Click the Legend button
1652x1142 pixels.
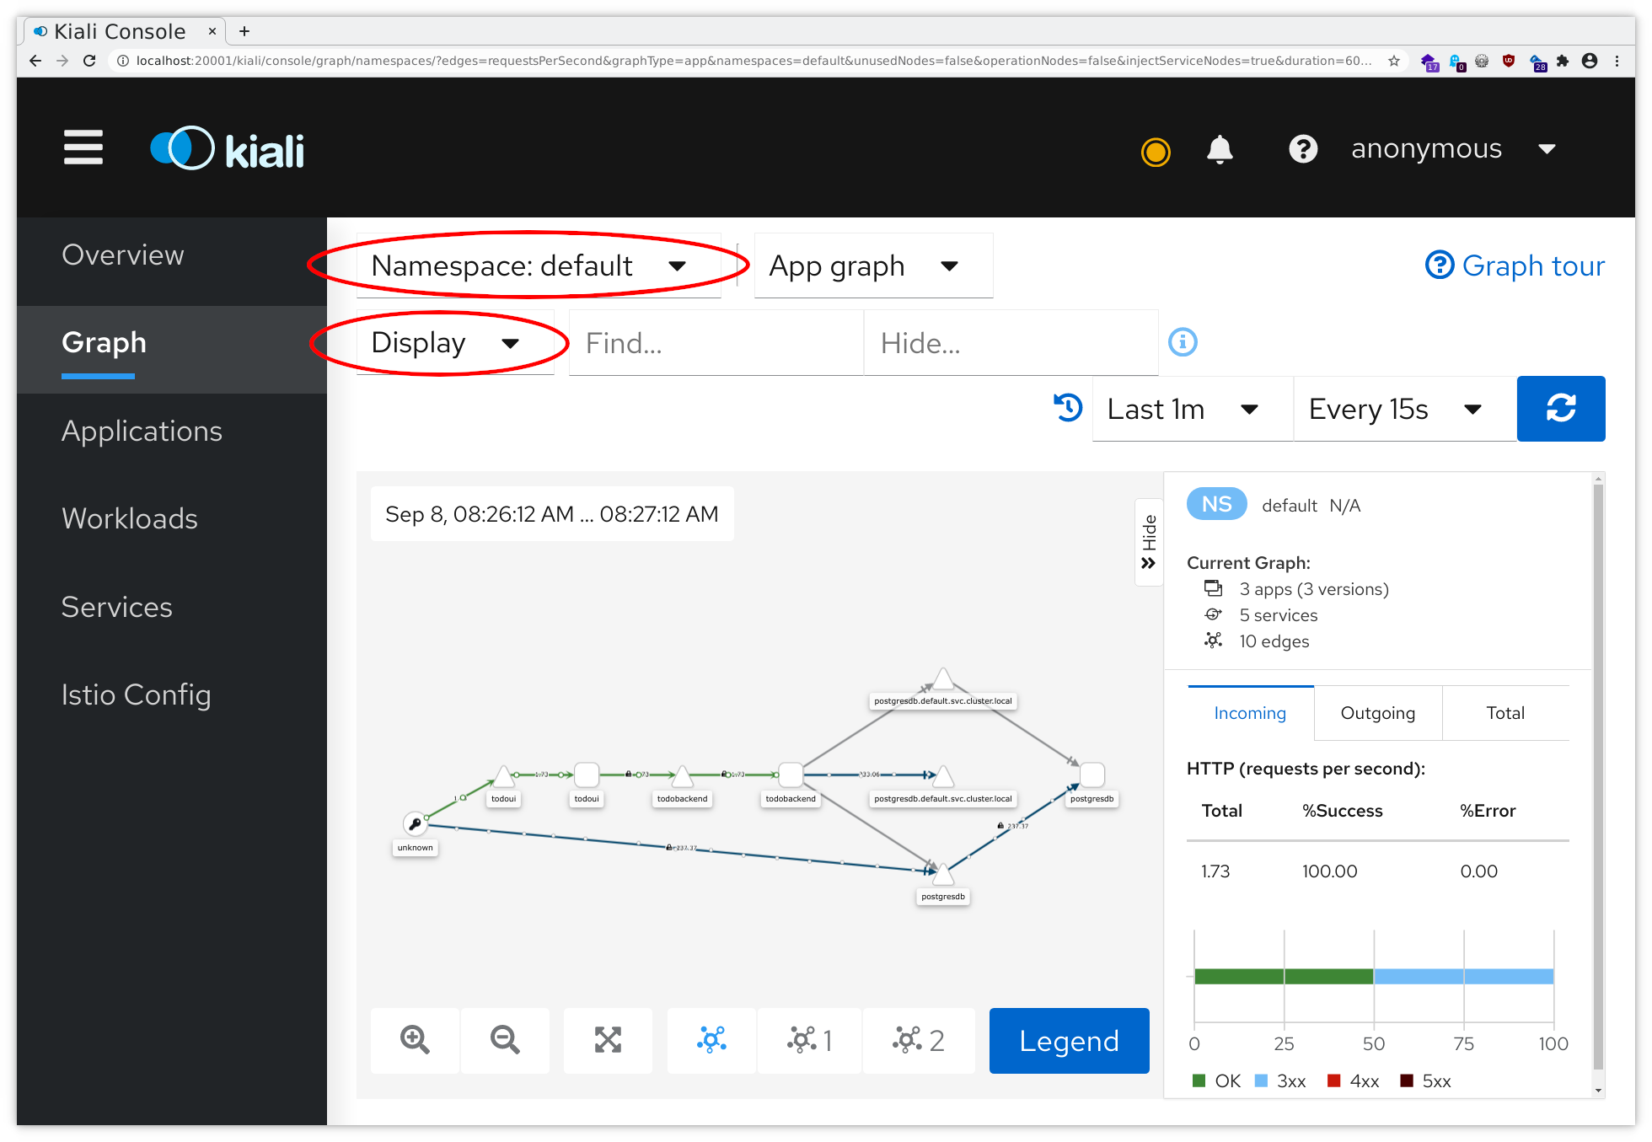click(x=1069, y=1041)
